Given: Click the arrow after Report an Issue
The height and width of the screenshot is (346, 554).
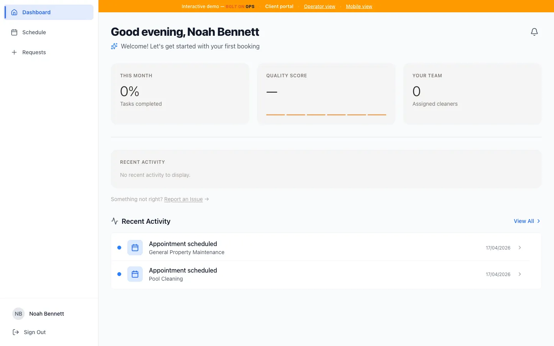Looking at the screenshot, I should 207,199.
